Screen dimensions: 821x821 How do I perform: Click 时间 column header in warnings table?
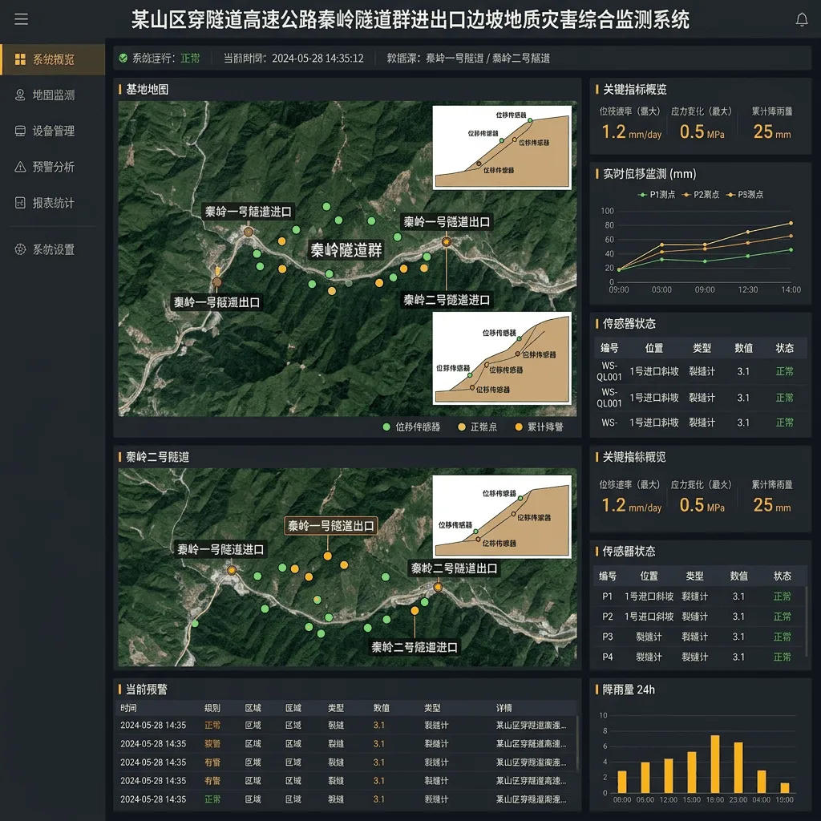[128, 708]
